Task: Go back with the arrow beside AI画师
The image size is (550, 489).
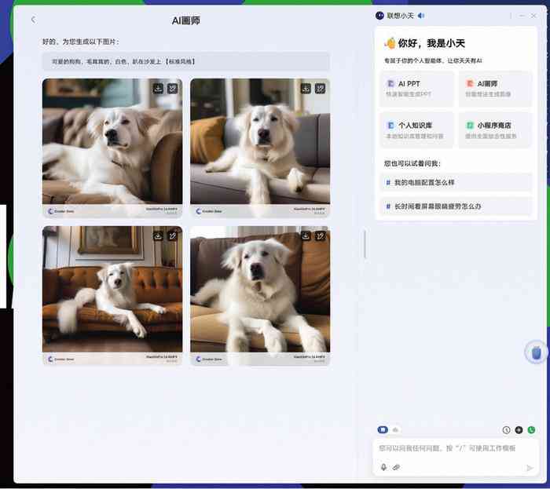Action: coord(33,20)
